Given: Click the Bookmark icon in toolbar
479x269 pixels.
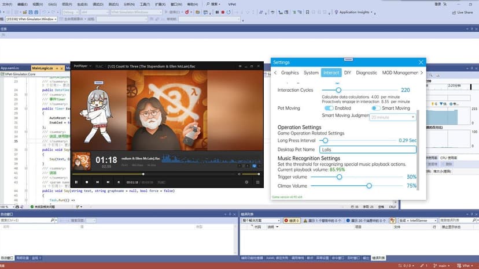Looking at the screenshot, I should pos(308,12).
